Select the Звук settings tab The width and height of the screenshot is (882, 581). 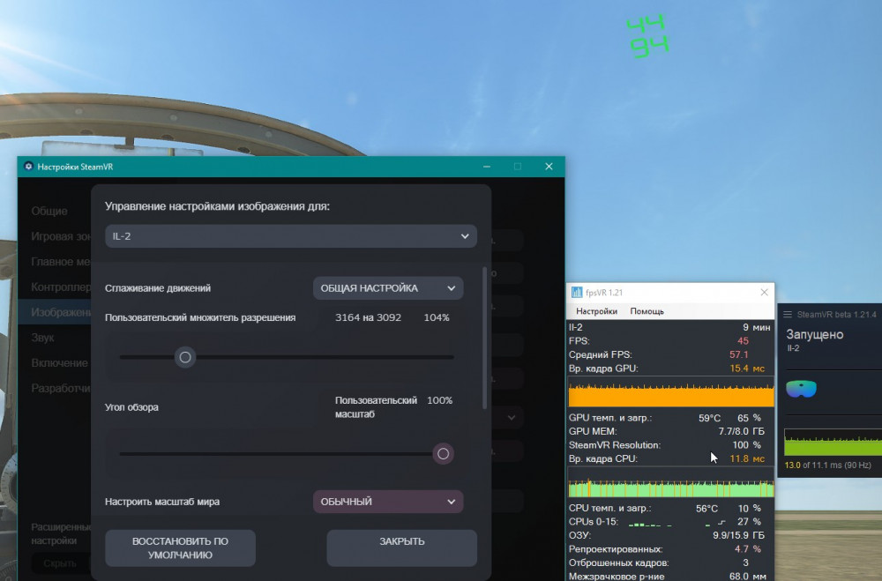point(42,338)
